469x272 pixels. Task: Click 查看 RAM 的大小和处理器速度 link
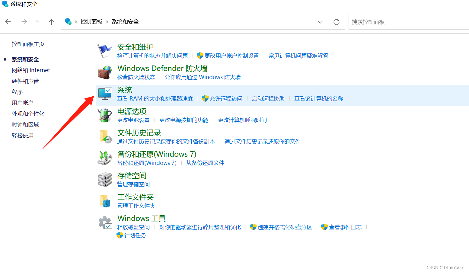tap(155, 99)
